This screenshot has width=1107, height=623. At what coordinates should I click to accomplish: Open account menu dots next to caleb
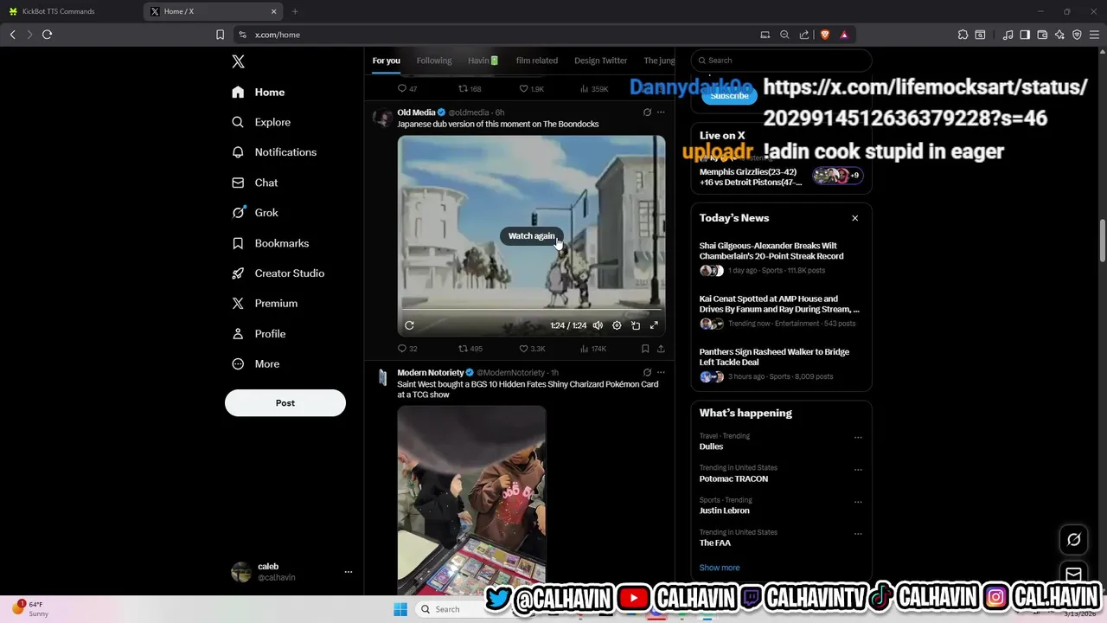(349, 572)
